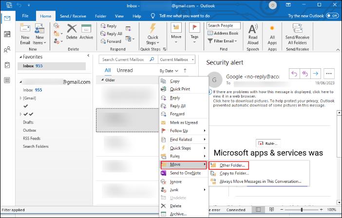
Task: Choose Mark as Unread in the context menu
Action: (184, 122)
